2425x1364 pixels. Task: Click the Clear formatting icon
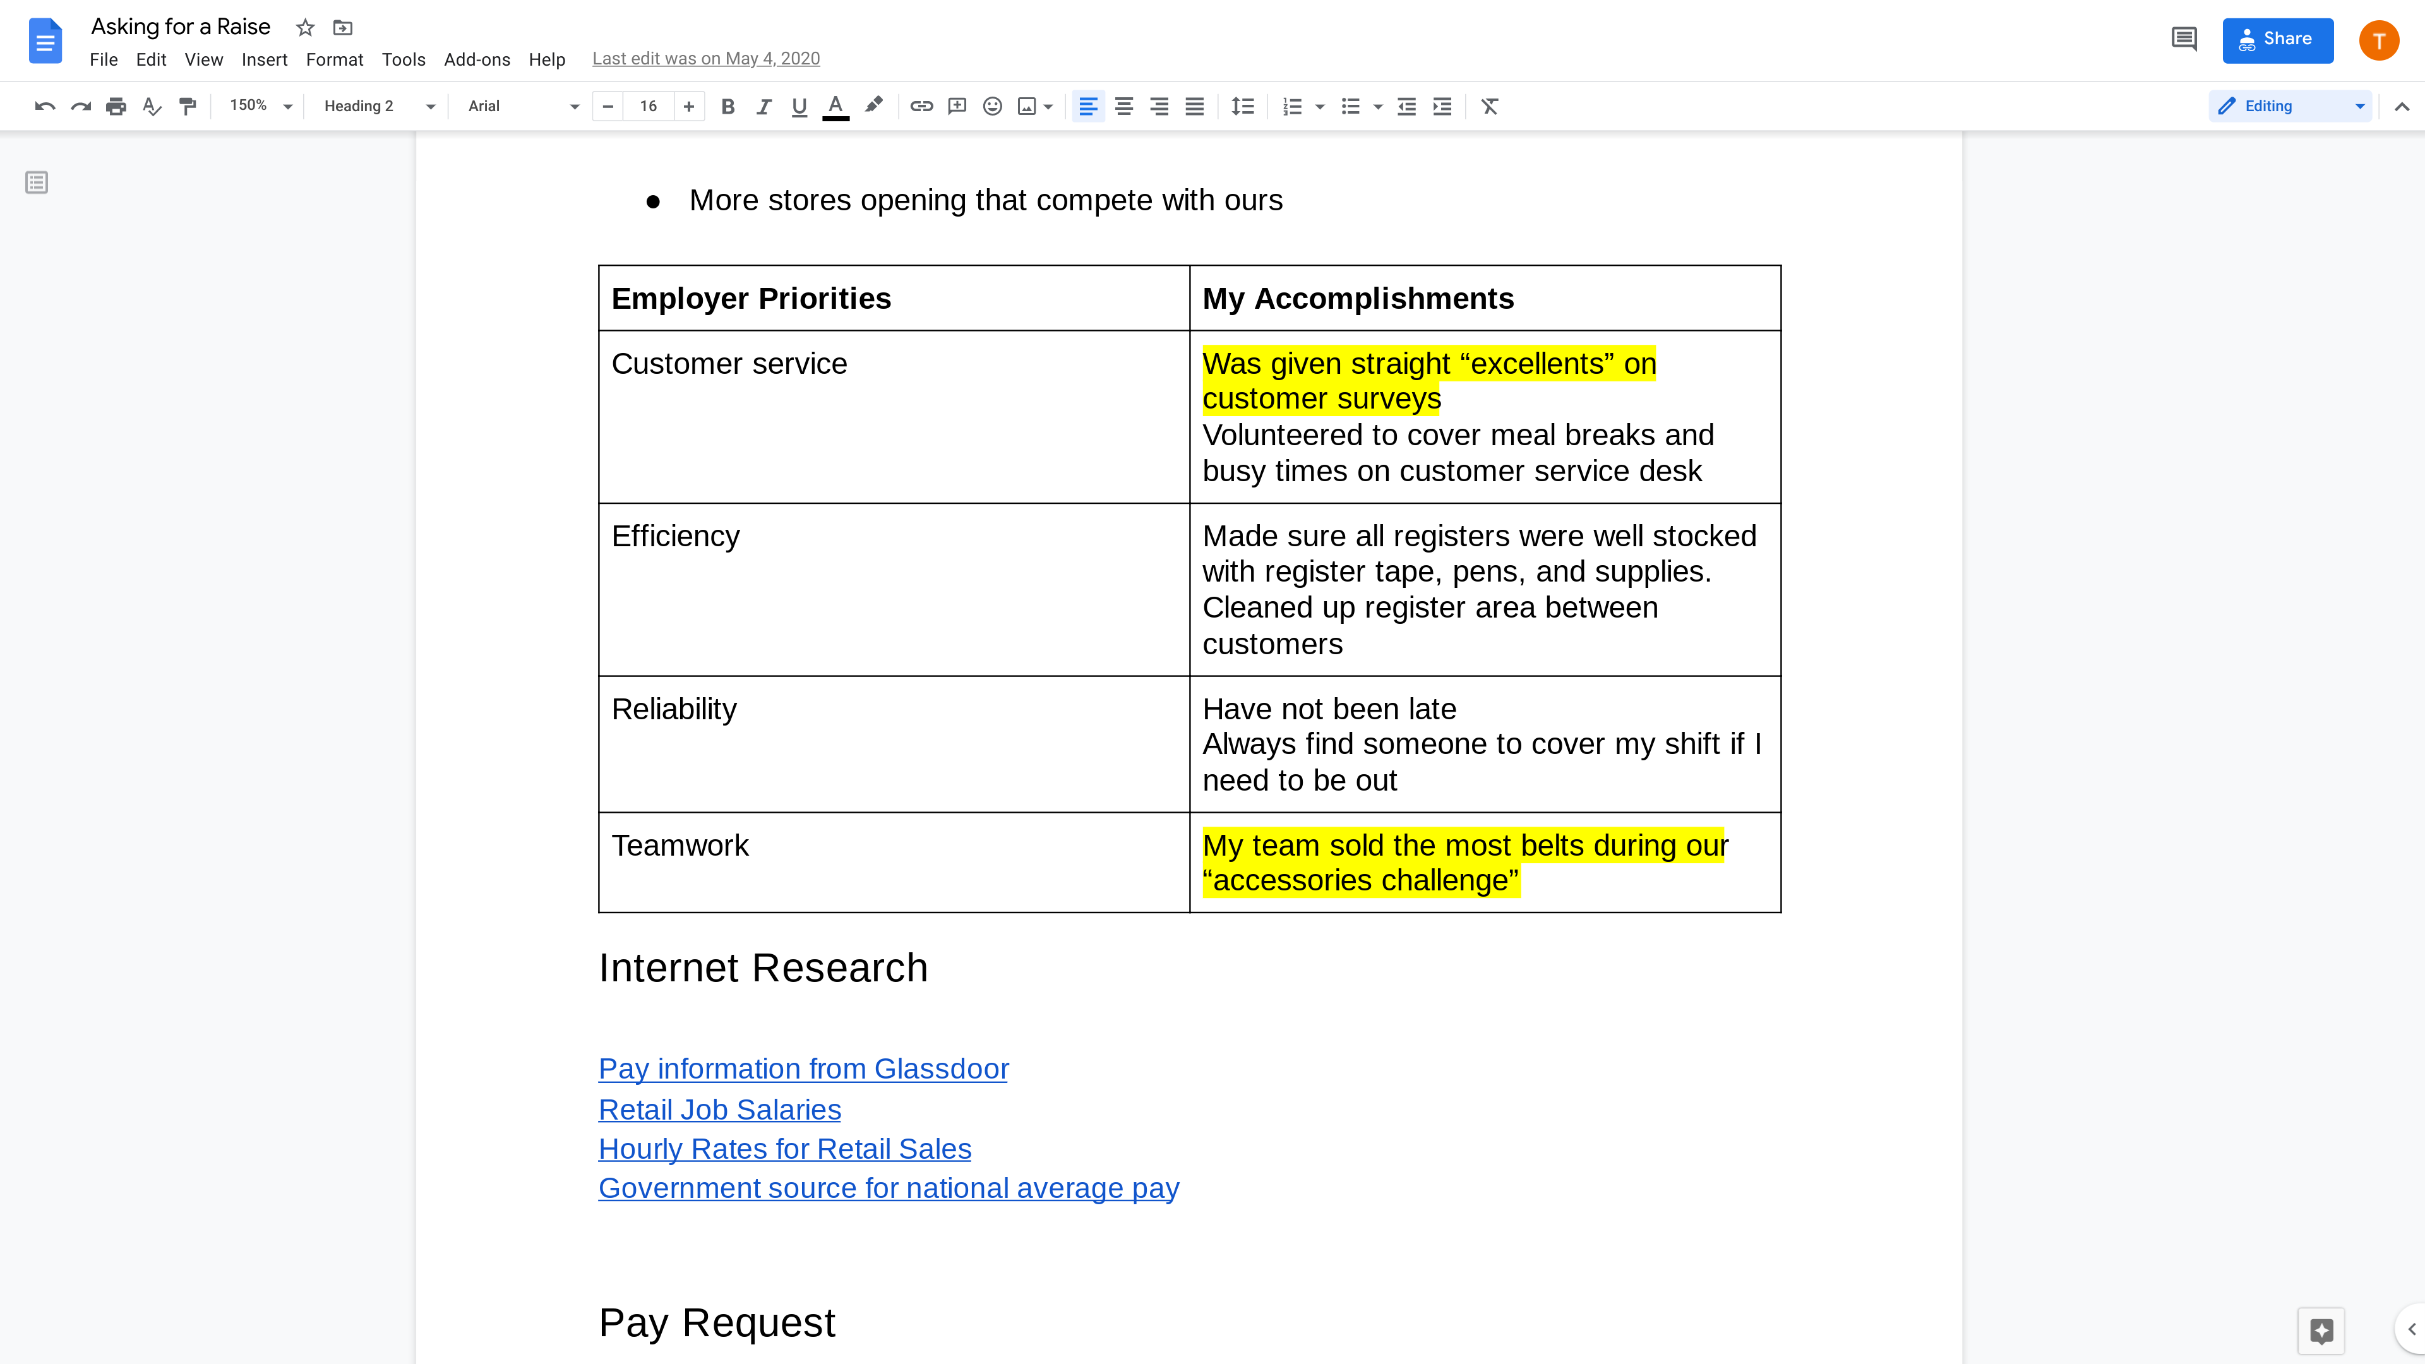pyautogui.click(x=1489, y=106)
